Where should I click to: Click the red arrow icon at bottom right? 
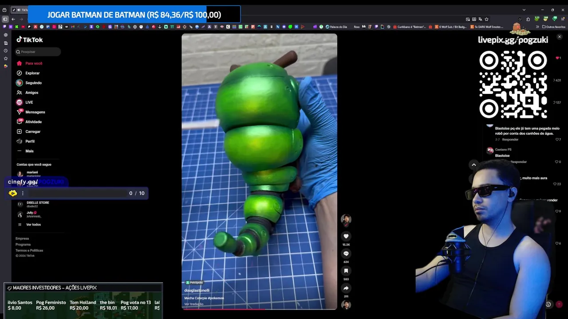[559, 304]
